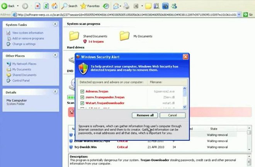The height and width of the screenshot is (167, 255).
Task: Go to the Home page icon
Action: click(x=54, y=6)
